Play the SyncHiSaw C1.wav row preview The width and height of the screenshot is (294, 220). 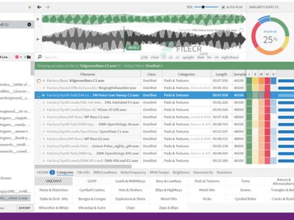pyautogui.click(x=44, y=131)
